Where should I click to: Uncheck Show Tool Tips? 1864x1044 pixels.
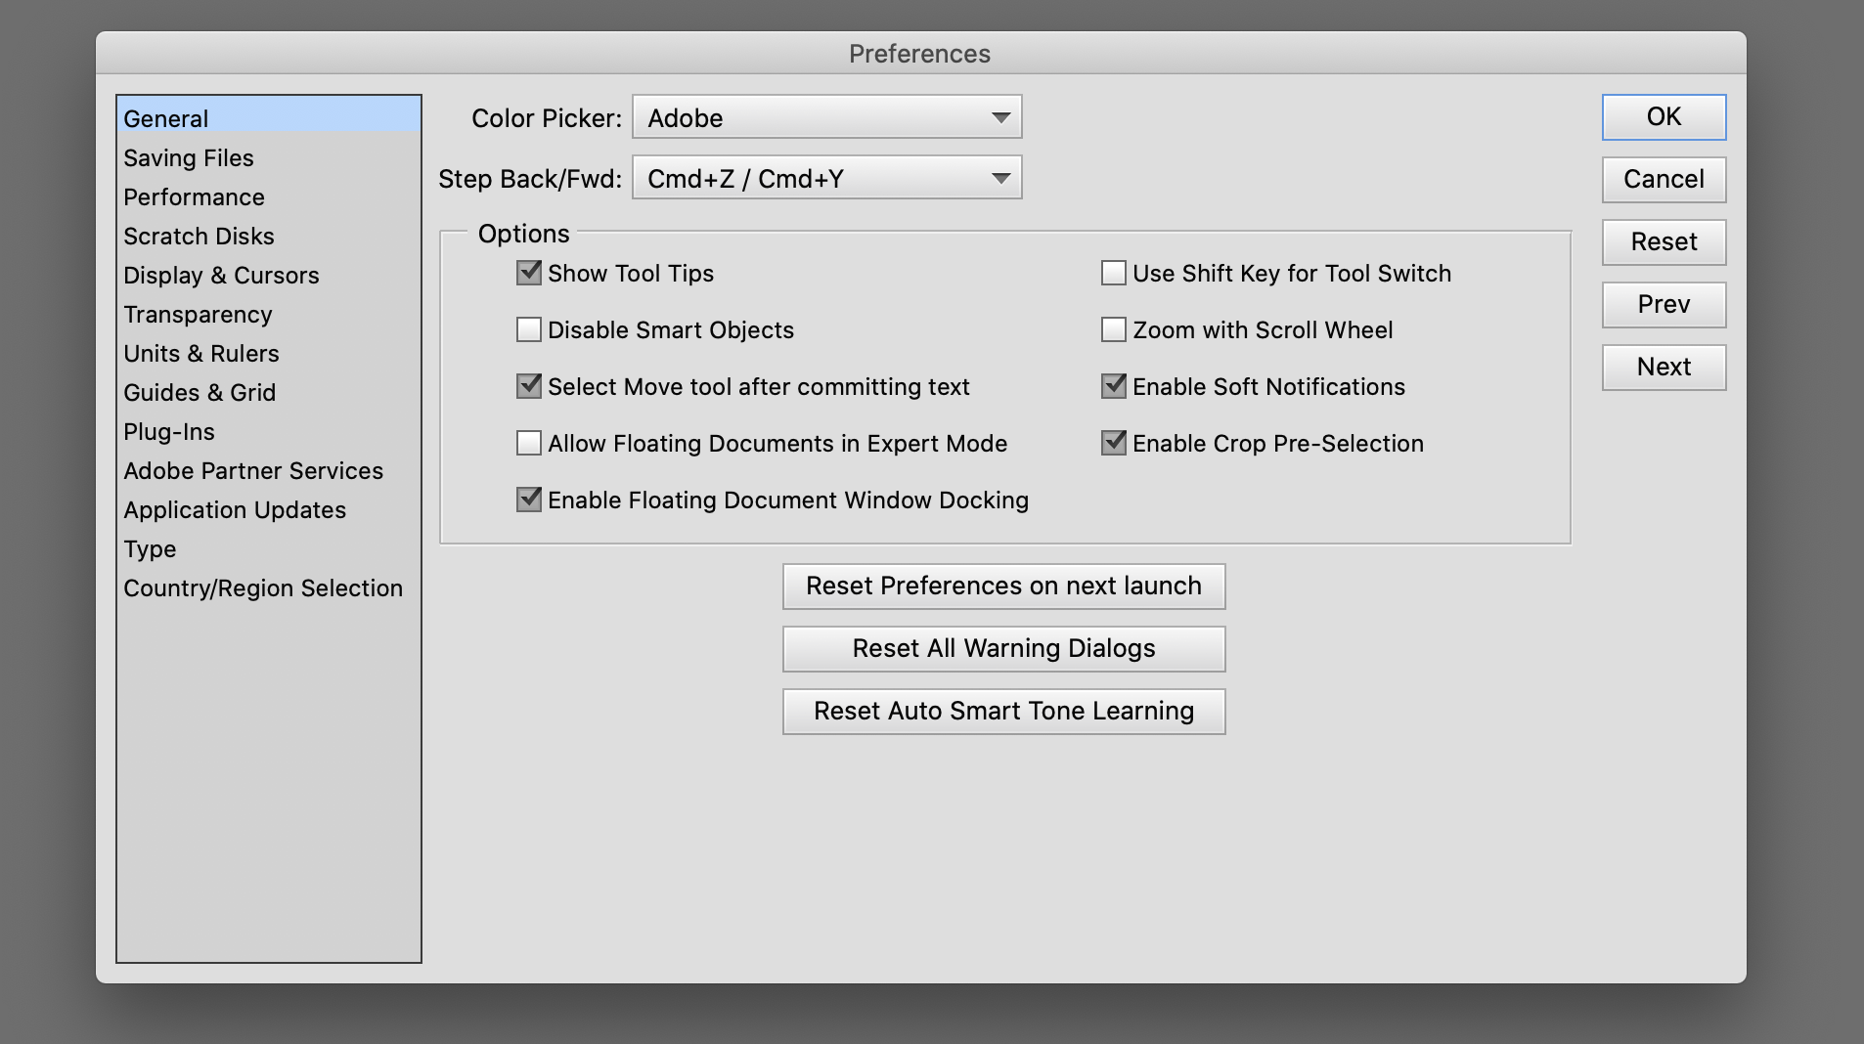pyautogui.click(x=528, y=274)
